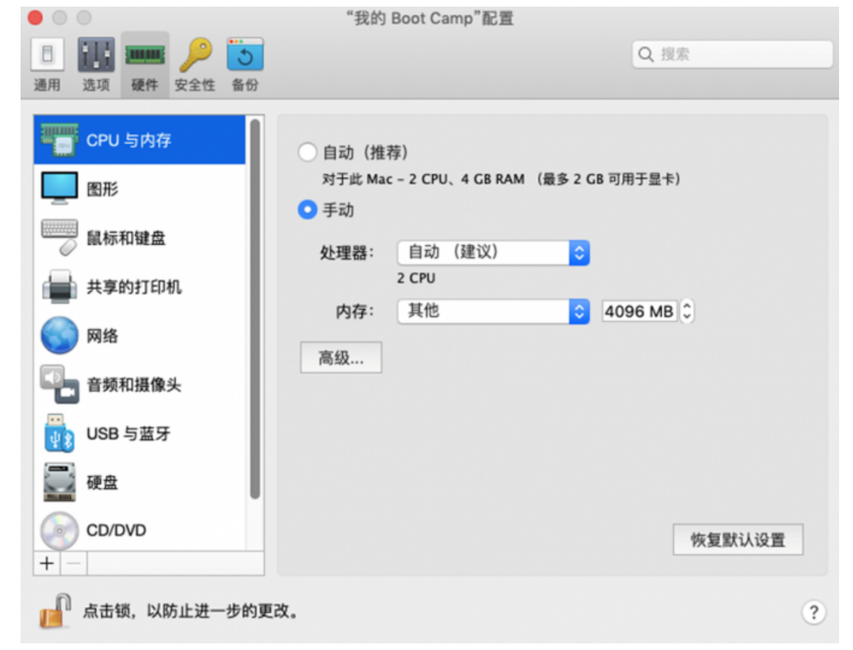Open the 通用 (General) toolbar icon
Image resolution: width=853 pixels, height=650 pixels.
[x=47, y=54]
